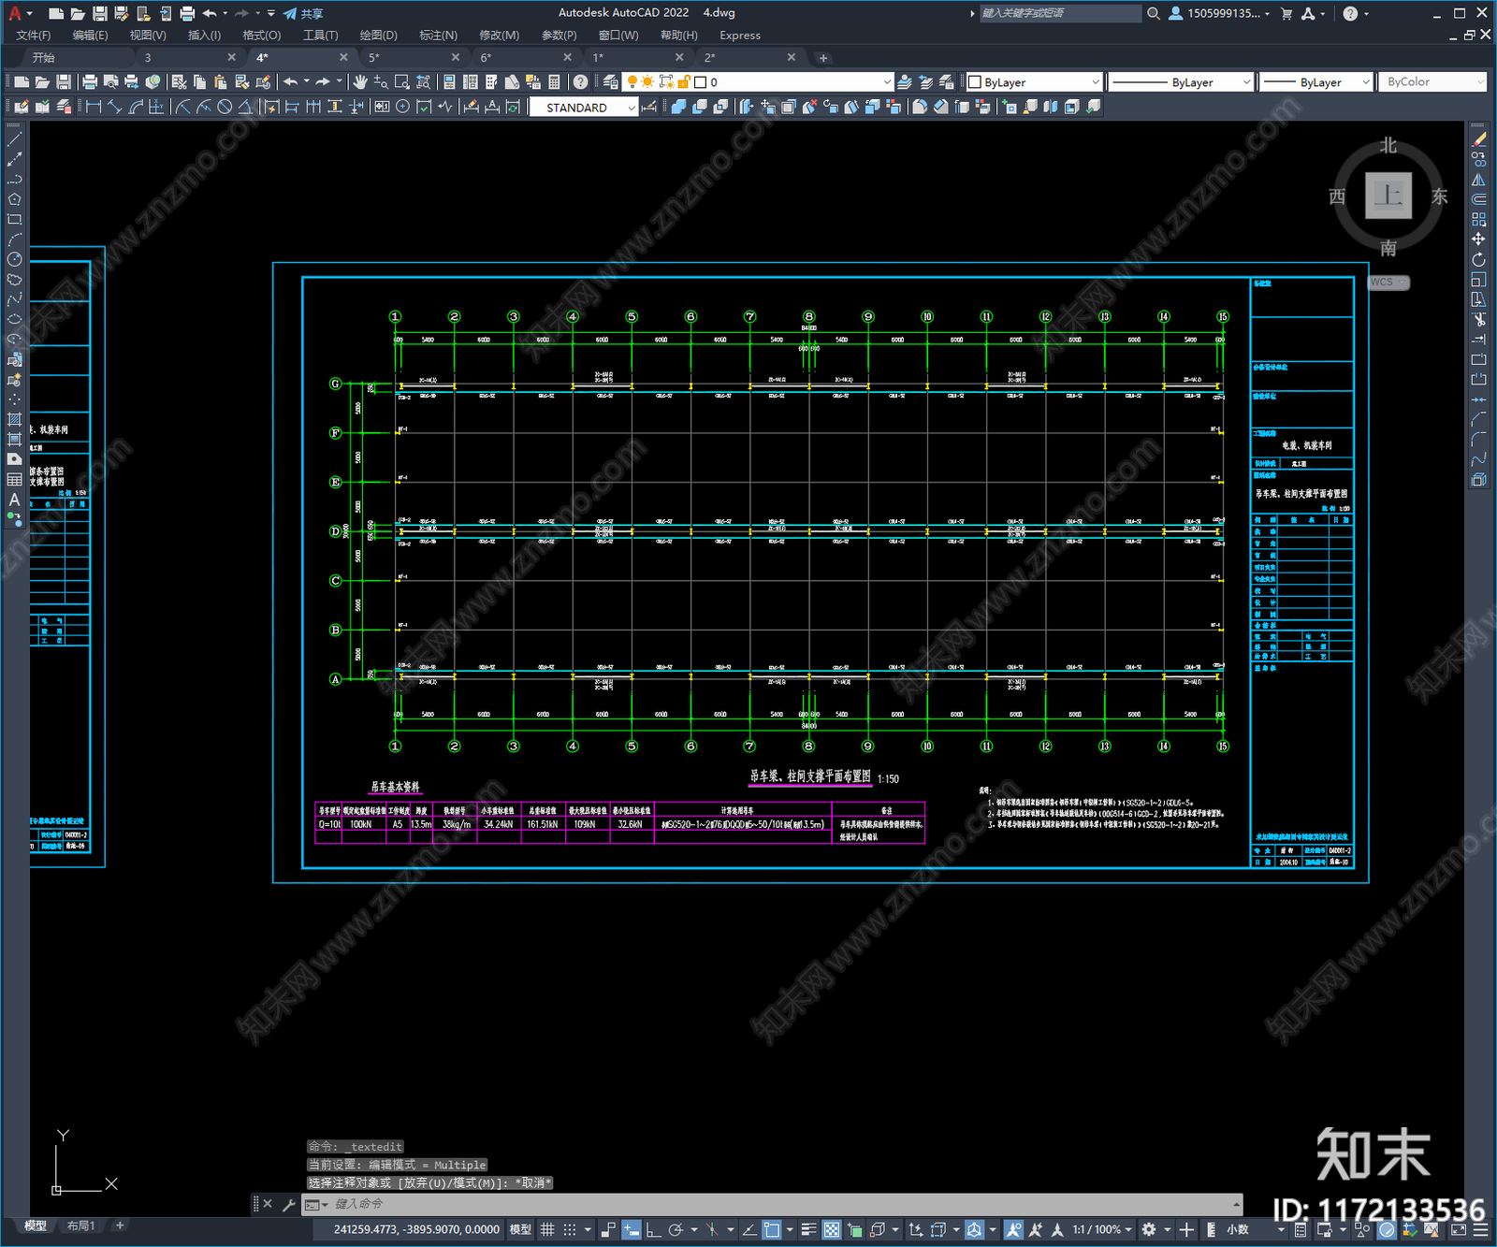Image resolution: width=1497 pixels, height=1247 pixels.
Task: Click the 上 top face of ViewCube
Action: click(x=1388, y=196)
